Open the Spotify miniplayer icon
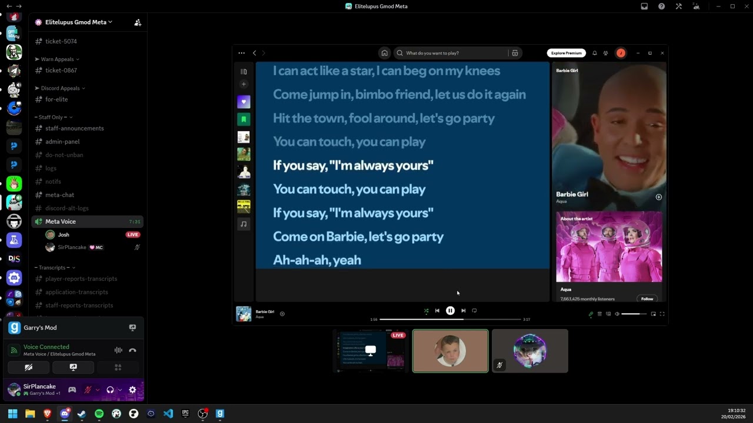This screenshot has height=423, width=753. click(x=653, y=314)
